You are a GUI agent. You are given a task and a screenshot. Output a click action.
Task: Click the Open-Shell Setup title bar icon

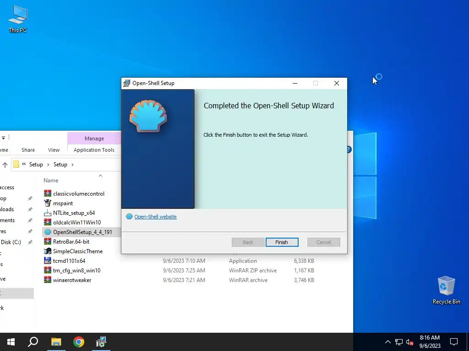[x=127, y=83]
